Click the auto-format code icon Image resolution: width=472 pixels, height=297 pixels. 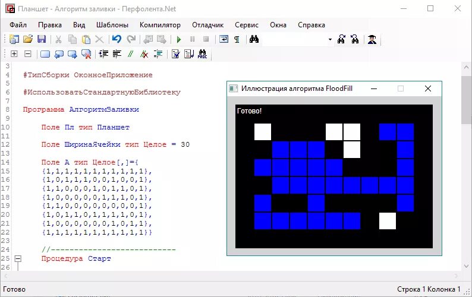pyautogui.click(x=158, y=54)
